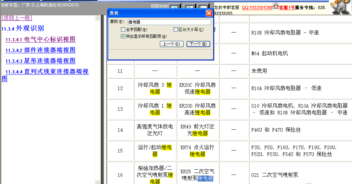Click the 视图控制 label
The image size is (352, 184).
159,6
